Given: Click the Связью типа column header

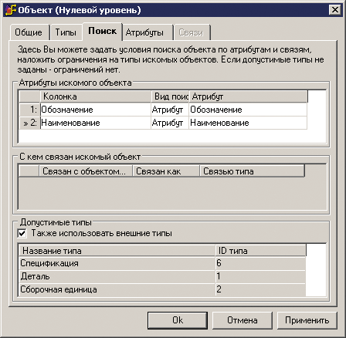Looking at the screenshot, I should (x=253, y=171).
